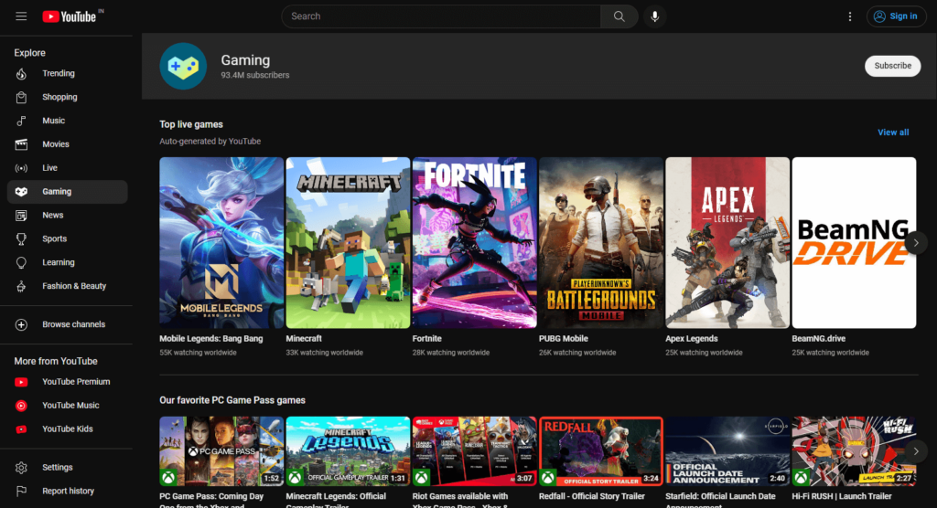
Task: Click the Browse channels plus icon
Action: click(22, 324)
